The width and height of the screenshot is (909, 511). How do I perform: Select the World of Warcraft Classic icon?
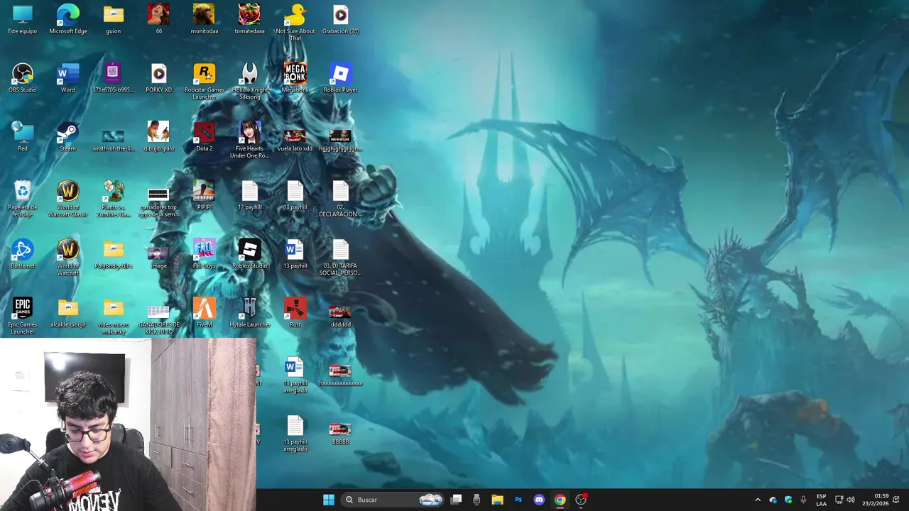[x=68, y=199]
